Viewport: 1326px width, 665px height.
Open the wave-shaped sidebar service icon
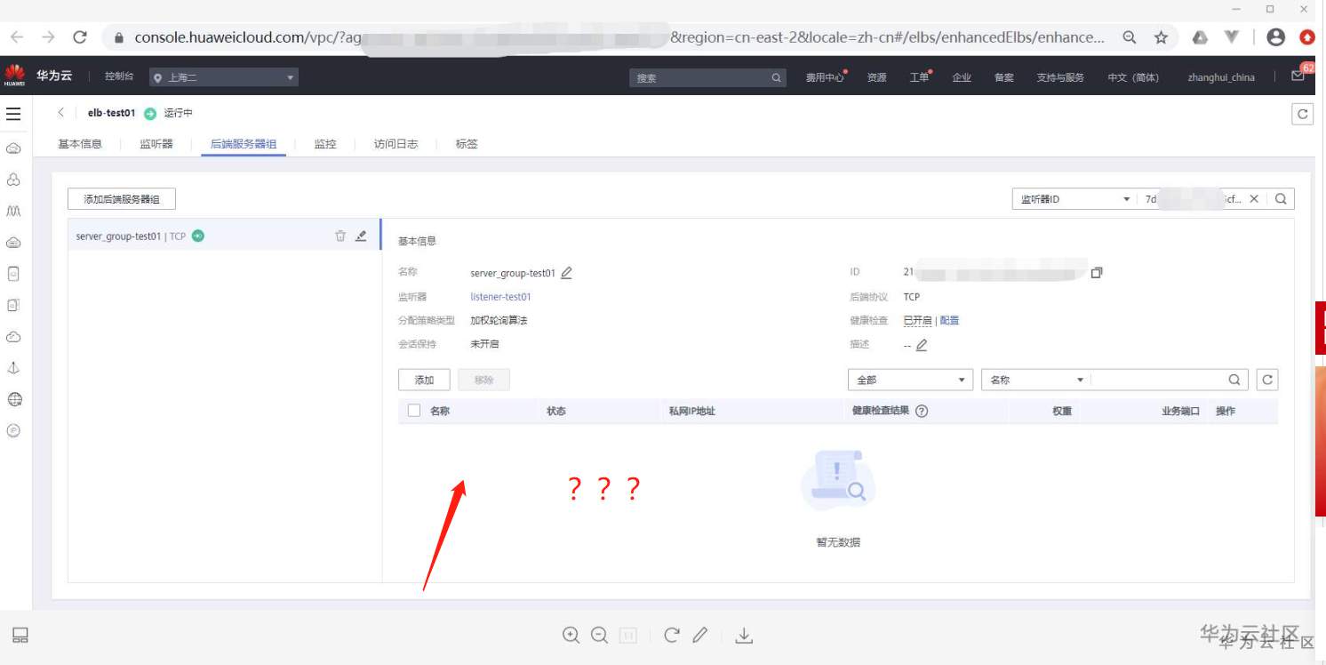click(x=13, y=212)
